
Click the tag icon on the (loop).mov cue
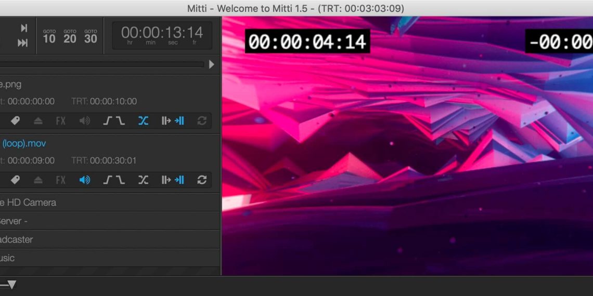[16, 180]
